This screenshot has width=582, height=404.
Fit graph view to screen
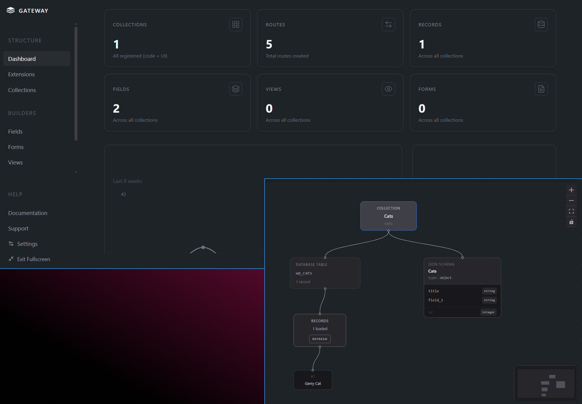click(x=571, y=211)
